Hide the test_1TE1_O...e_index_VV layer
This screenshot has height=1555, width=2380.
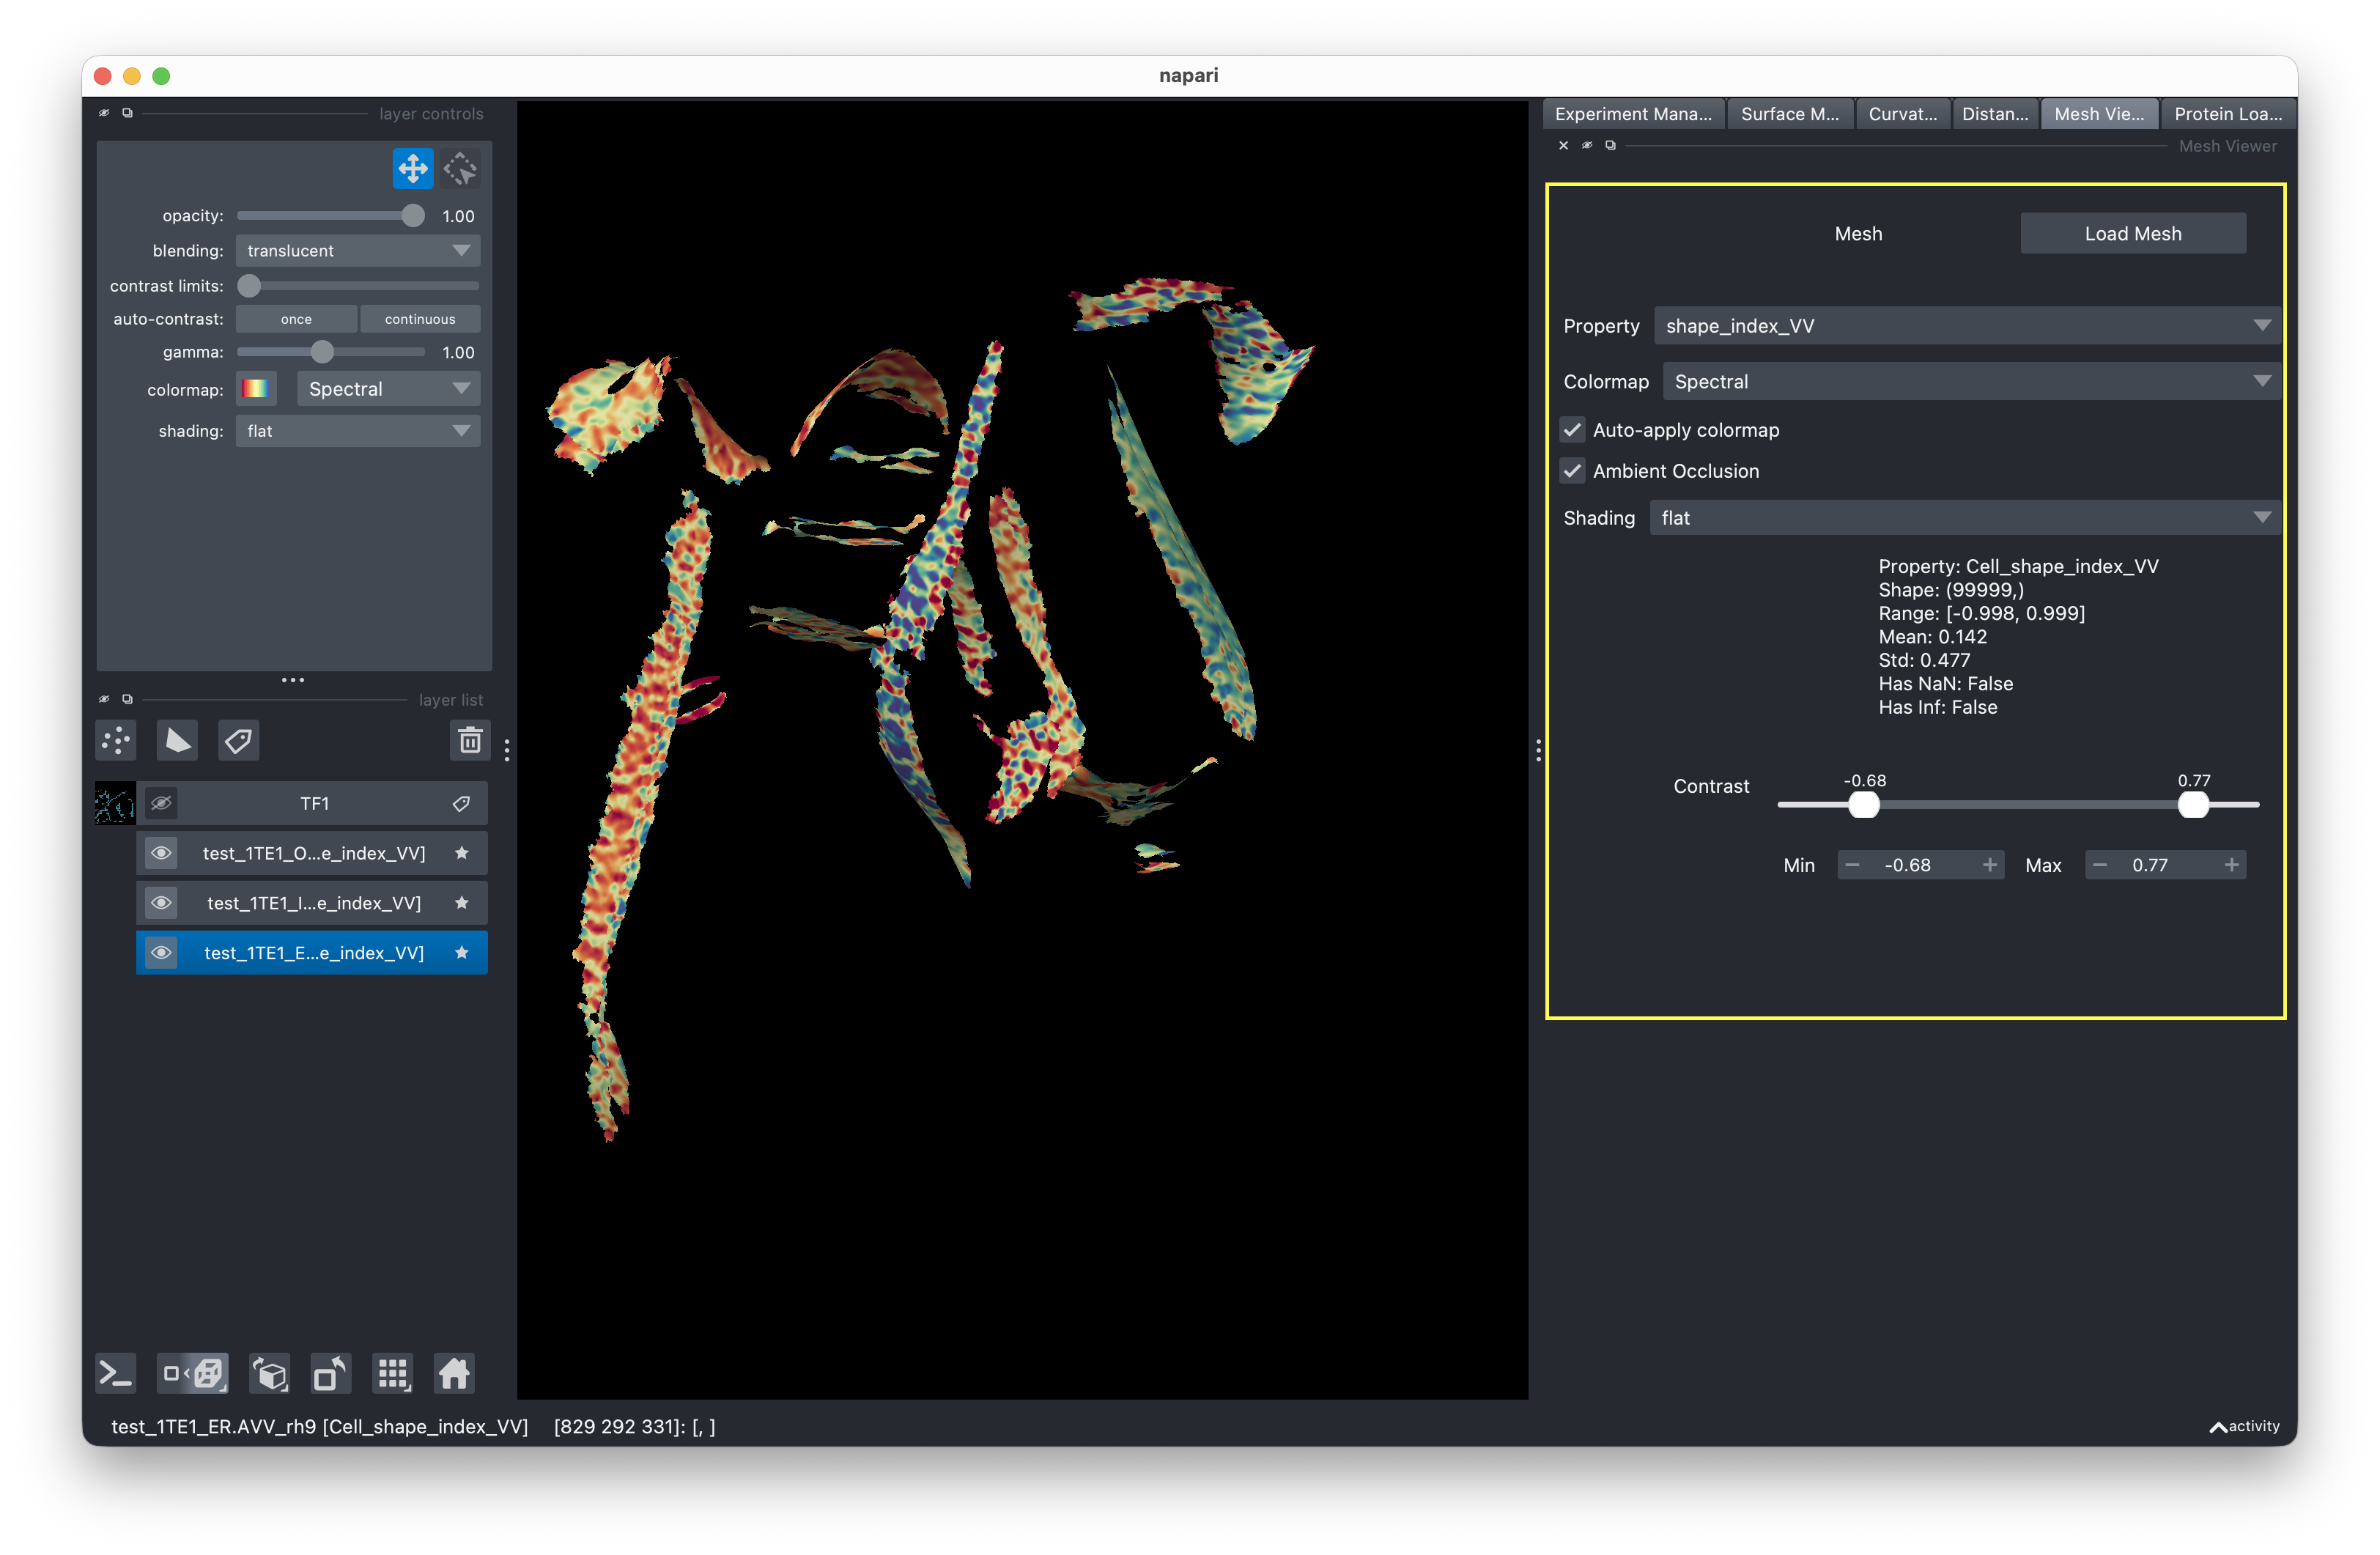pyautogui.click(x=161, y=853)
